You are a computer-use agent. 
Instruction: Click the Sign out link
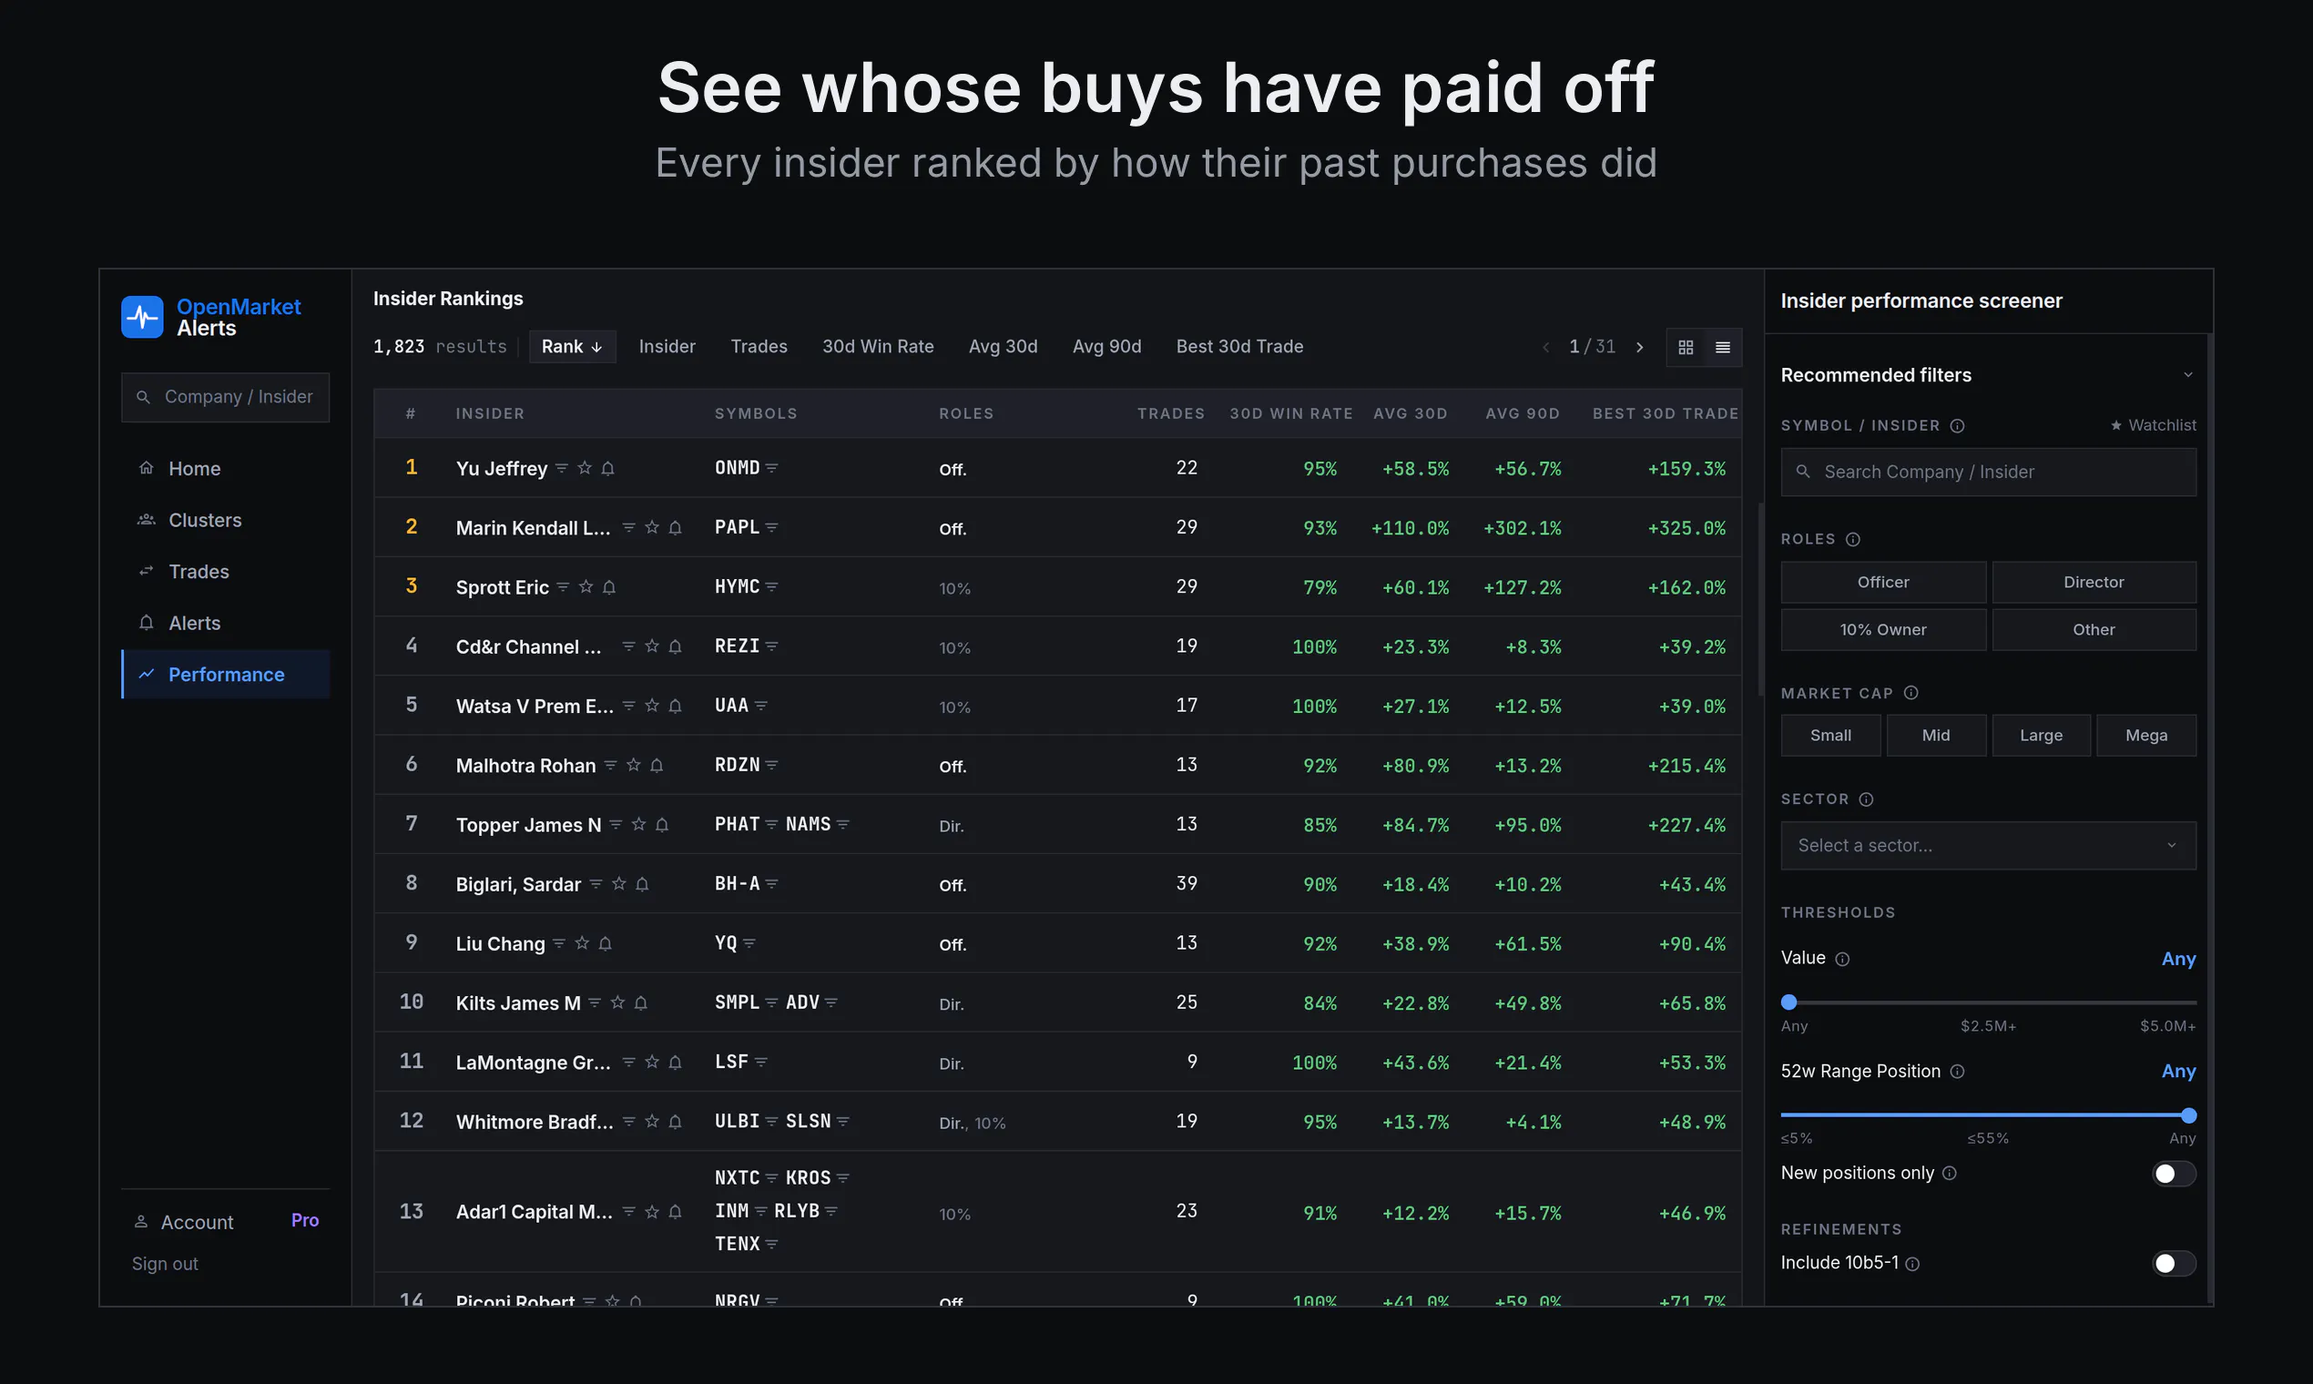[x=165, y=1264]
